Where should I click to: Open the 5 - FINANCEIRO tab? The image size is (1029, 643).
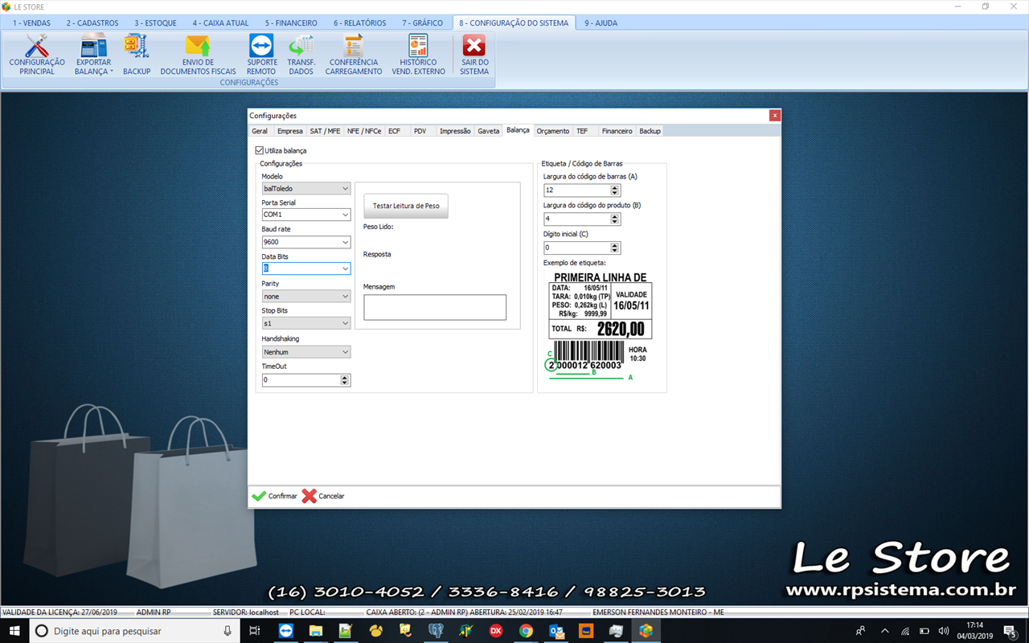coord(291,23)
